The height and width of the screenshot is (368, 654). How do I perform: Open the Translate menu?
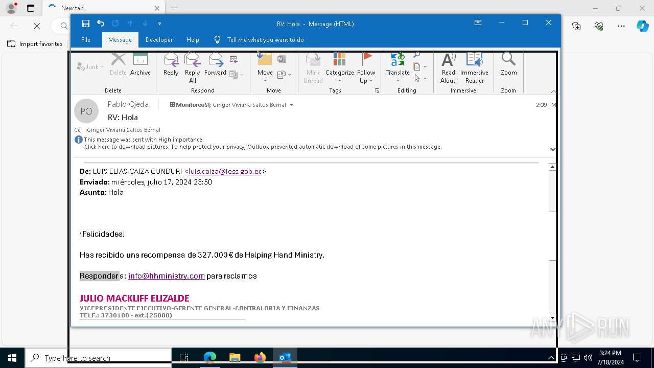point(398,67)
